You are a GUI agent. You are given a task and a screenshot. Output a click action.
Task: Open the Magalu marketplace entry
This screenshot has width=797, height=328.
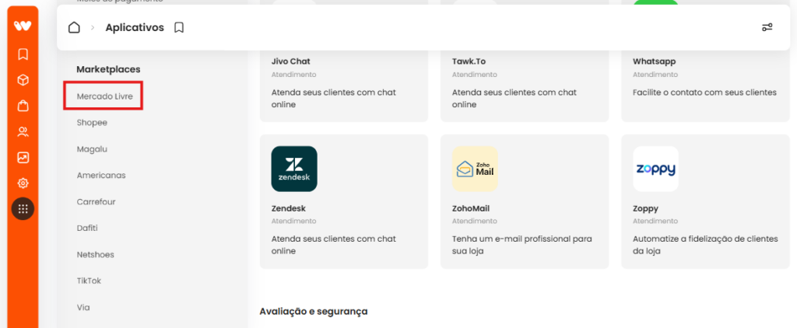point(92,148)
